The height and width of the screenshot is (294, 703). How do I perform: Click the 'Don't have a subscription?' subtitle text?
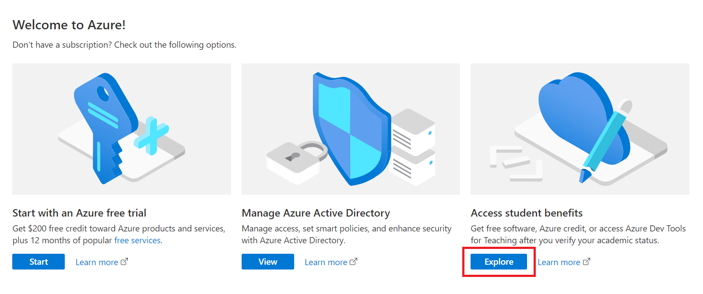[x=124, y=45]
